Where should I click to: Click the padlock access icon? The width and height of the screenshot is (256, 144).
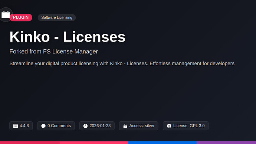[125, 126]
